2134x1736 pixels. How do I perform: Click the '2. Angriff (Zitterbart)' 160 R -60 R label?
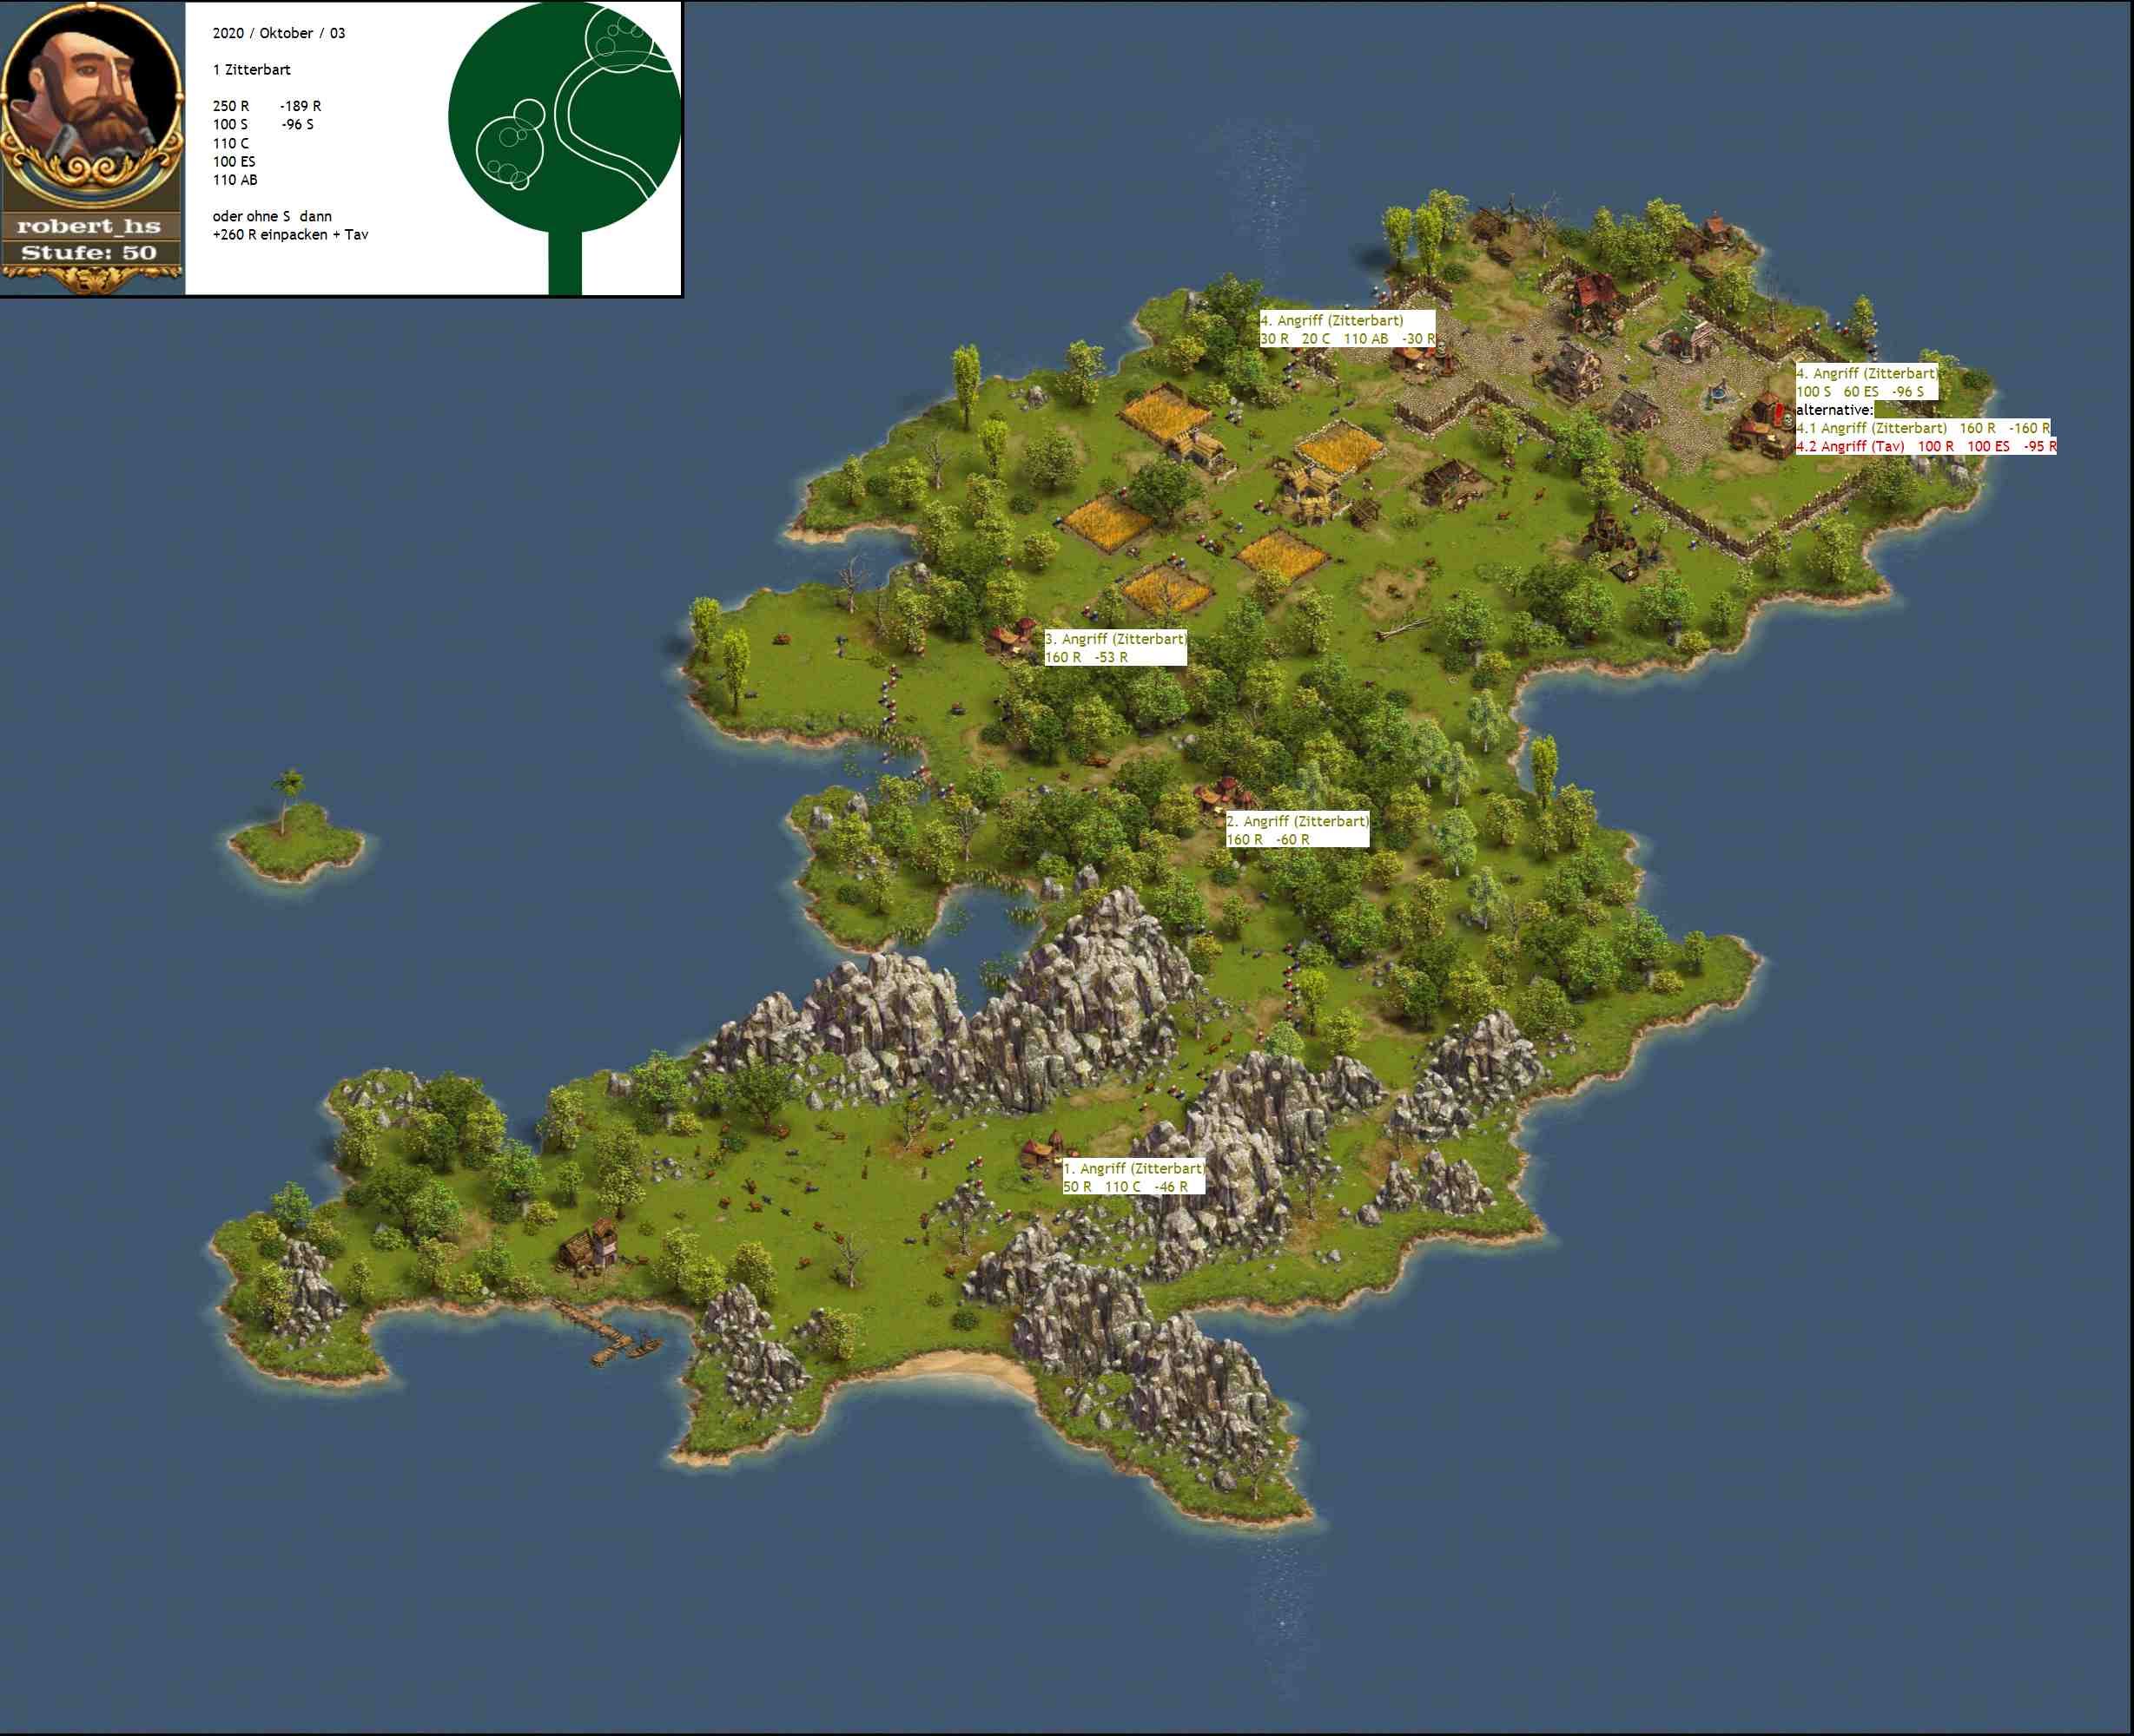tap(1297, 830)
